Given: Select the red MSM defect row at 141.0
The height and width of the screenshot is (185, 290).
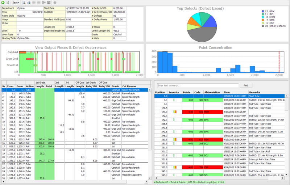Looking at the screenshot, I should pyautogui.click(x=220, y=112).
